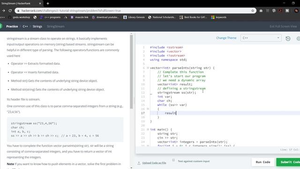Click the Change Theme link

[x=226, y=38]
